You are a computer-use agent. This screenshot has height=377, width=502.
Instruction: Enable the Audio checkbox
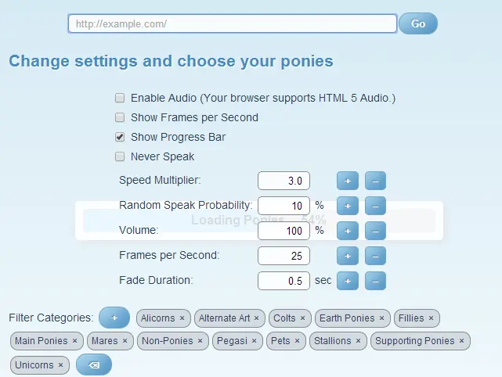pos(120,99)
